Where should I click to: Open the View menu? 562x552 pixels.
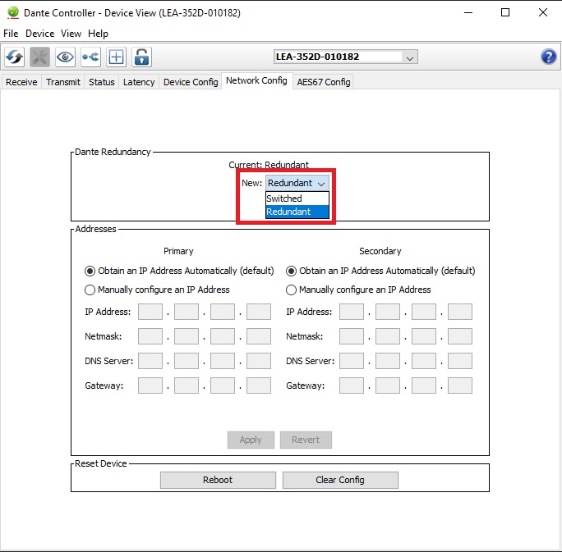point(71,34)
